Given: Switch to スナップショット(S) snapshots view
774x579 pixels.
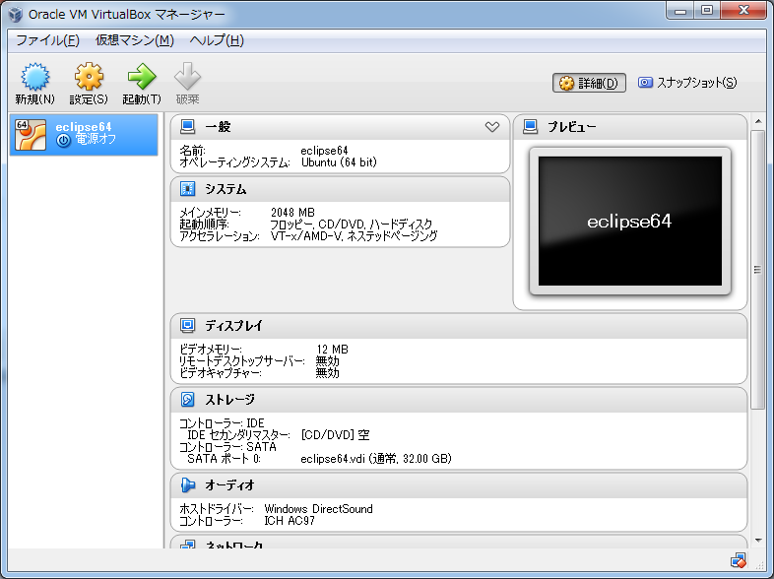Looking at the screenshot, I should [687, 83].
